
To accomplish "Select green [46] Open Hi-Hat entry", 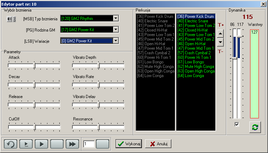I will click(196, 44).
